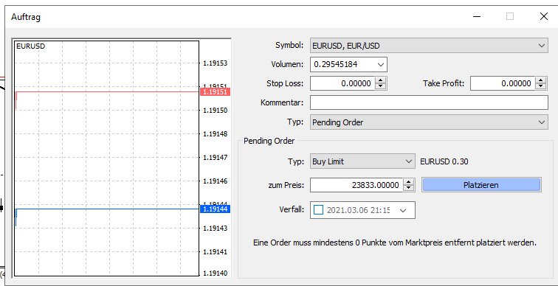Open the Buy Limit type dropdown
Screen dimensions: 558x286
click(x=362, y=161)
